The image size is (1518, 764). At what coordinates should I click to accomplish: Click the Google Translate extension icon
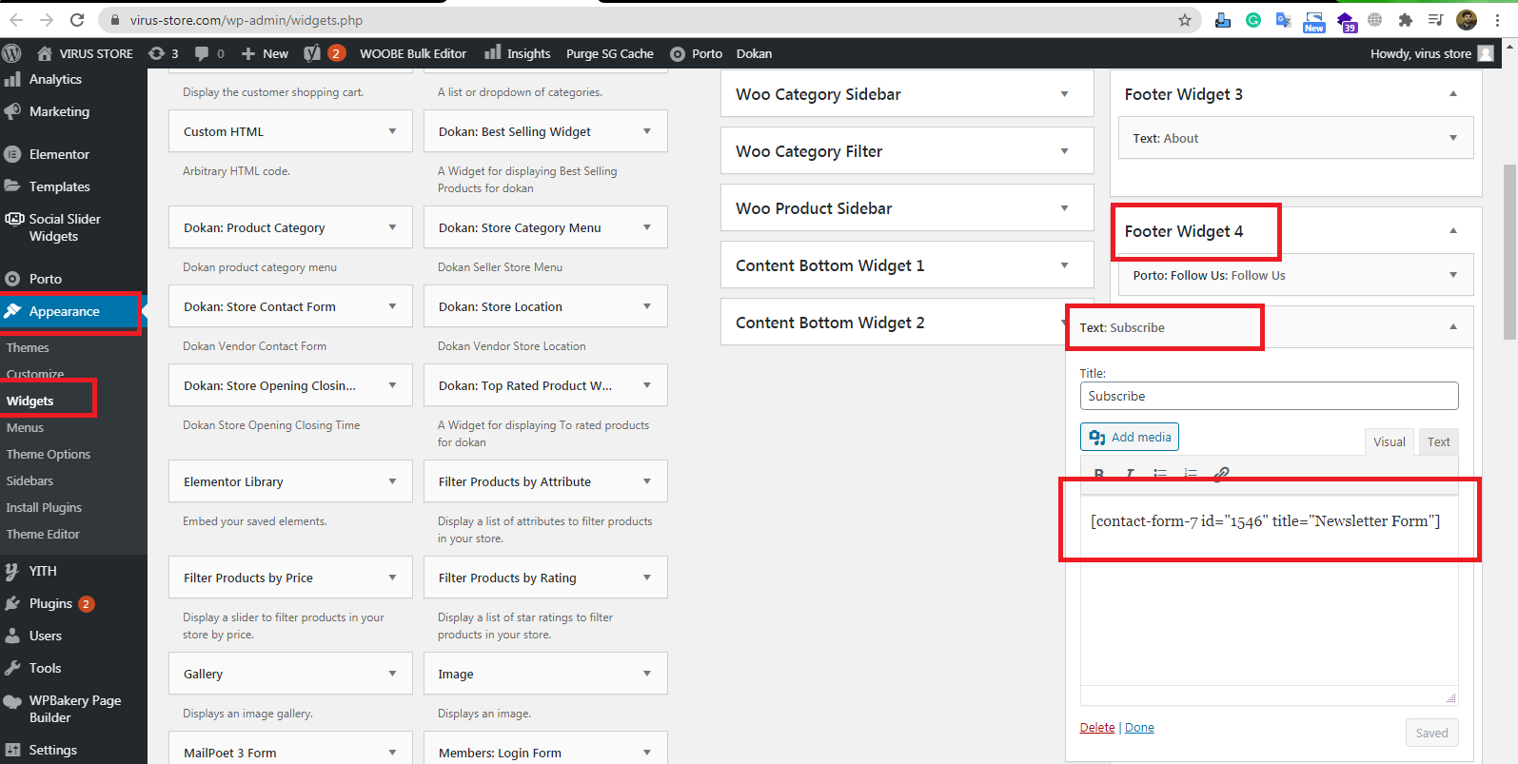point(1284,20)
